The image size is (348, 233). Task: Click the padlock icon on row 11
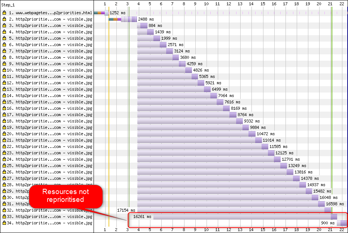(4, 76)
